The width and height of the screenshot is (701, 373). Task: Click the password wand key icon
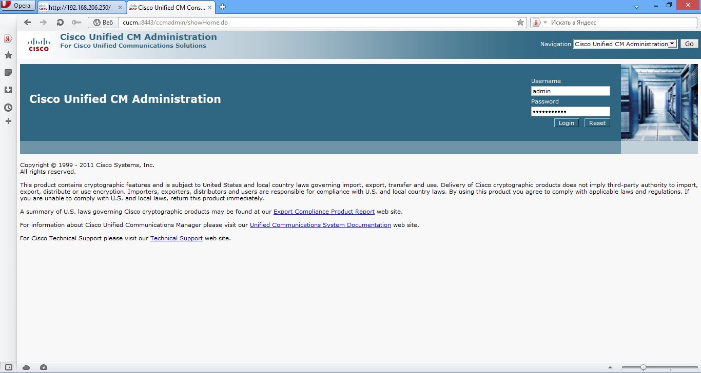click(76, 22)
